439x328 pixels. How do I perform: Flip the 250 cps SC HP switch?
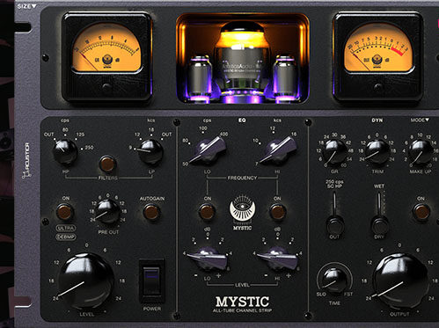(x=334, y=214)
